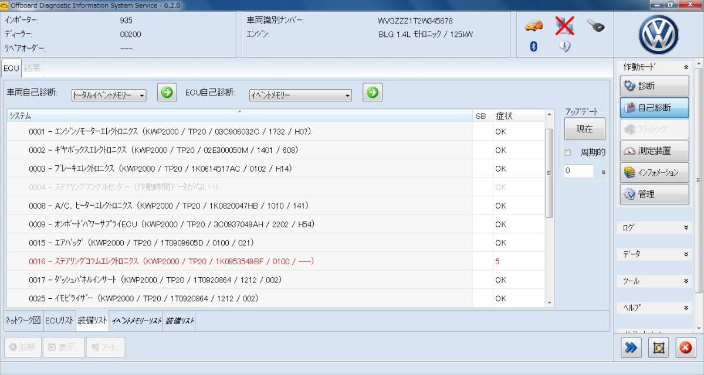704x375 pixels.
Task: Click the dealer number 00200
Action: click(130, 34)
